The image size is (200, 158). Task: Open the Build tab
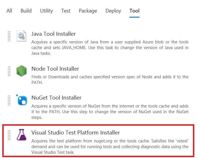pos(26,11)
